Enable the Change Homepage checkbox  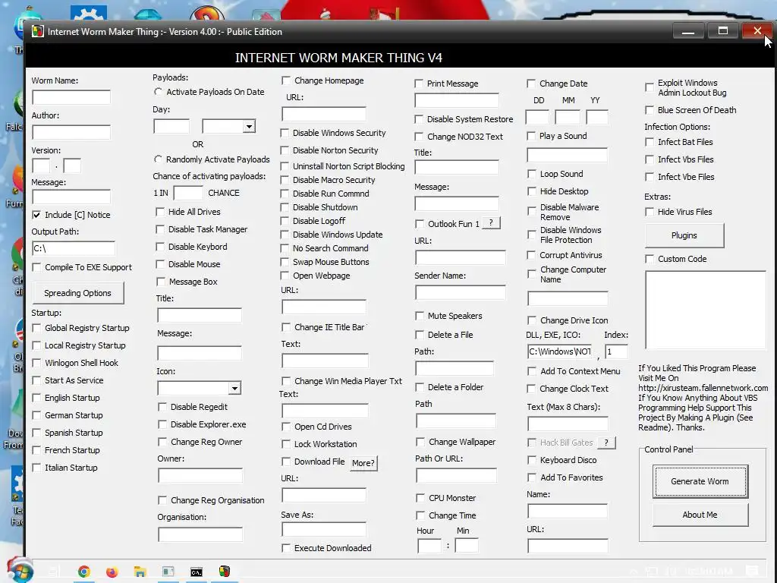[x=286, y=80]
